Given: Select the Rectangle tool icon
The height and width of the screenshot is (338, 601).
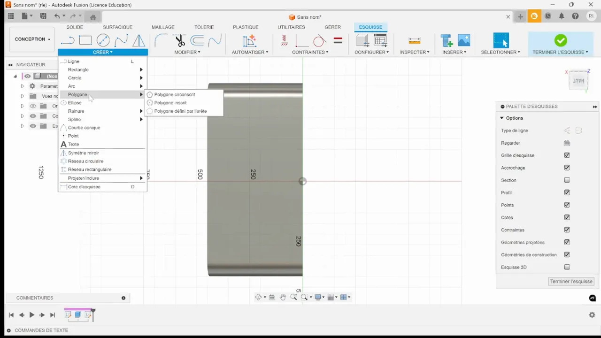Looking at the screenshot, I should tap(85, 41).
